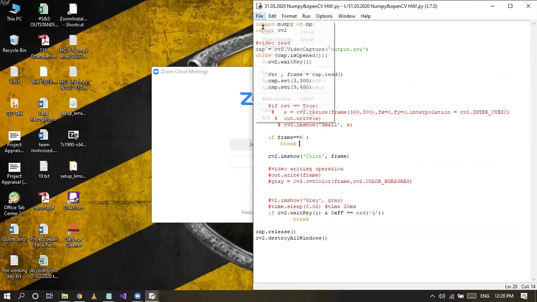Open the touch keyboard tray icon
The width and height of the screenshot is (537, 302).
point(471,296)
